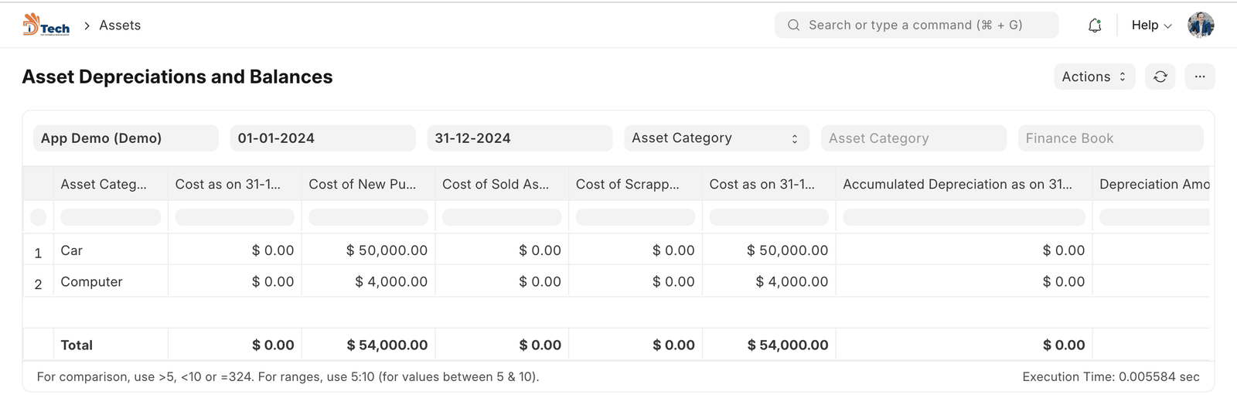Open the Asset Category group-by select
The height and width of the screenshot is (405, 1237).
[x=715, y=138]
